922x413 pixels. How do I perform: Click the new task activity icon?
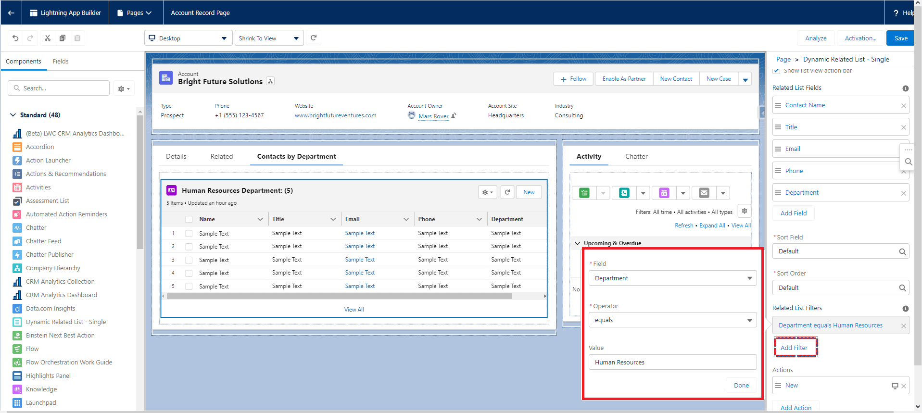coord(584,193)
